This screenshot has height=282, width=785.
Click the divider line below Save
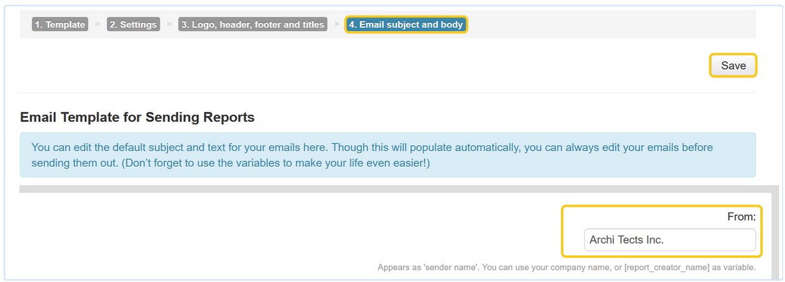pos(387,93)
